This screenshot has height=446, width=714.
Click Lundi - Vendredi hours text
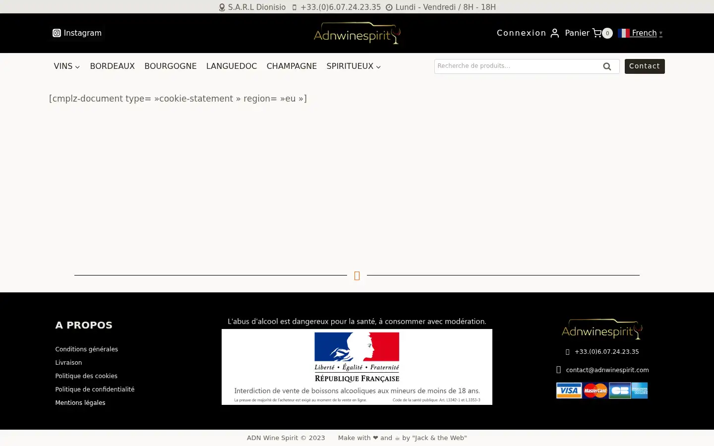tap(446, 7)
